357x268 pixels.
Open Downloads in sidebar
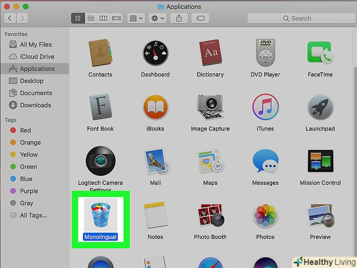(x=35, y=105)
